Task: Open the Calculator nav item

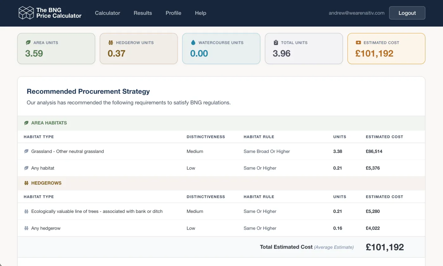Action: pos(108,13)
